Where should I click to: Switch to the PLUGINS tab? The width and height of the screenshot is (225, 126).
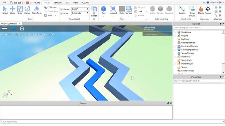pyautogui.click(x=85, y=2)
